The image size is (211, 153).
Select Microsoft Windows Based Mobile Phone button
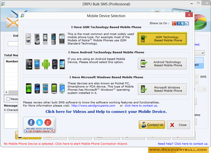(x=162, y=89)
